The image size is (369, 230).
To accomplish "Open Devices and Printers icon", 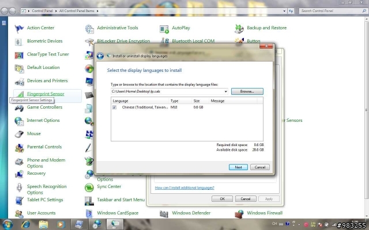I will click(x=19, y=82).
